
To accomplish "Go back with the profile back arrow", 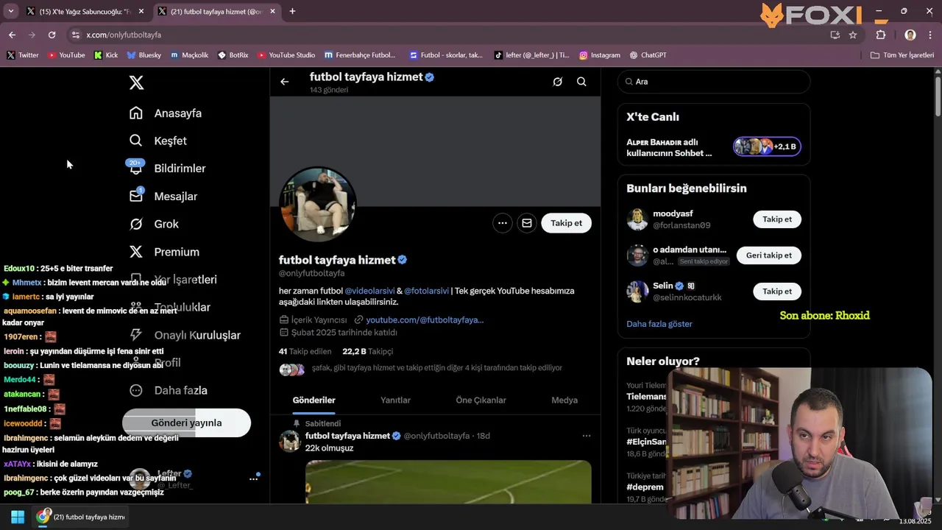I will (x=285, y=82).
